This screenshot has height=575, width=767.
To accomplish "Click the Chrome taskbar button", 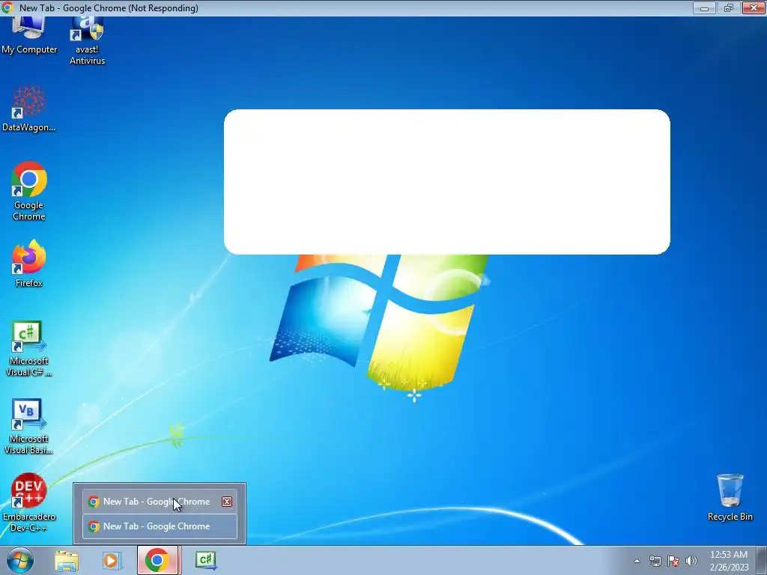I will (157, 560).
